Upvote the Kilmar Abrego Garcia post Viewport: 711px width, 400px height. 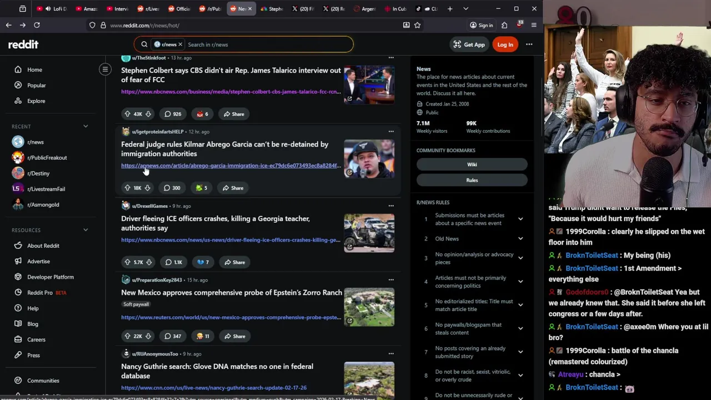127,188
